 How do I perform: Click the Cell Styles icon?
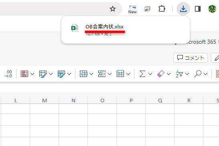(61, 74)
